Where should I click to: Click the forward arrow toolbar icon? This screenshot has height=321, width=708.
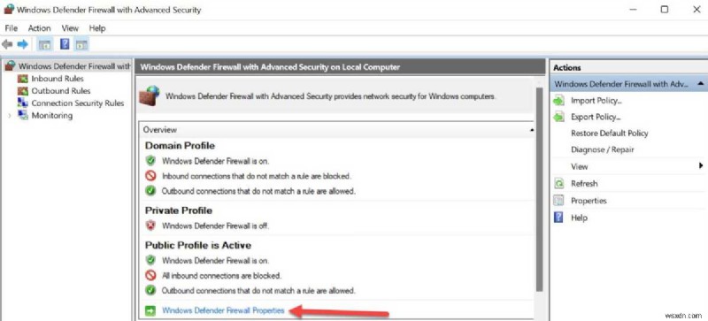[23, 44]
